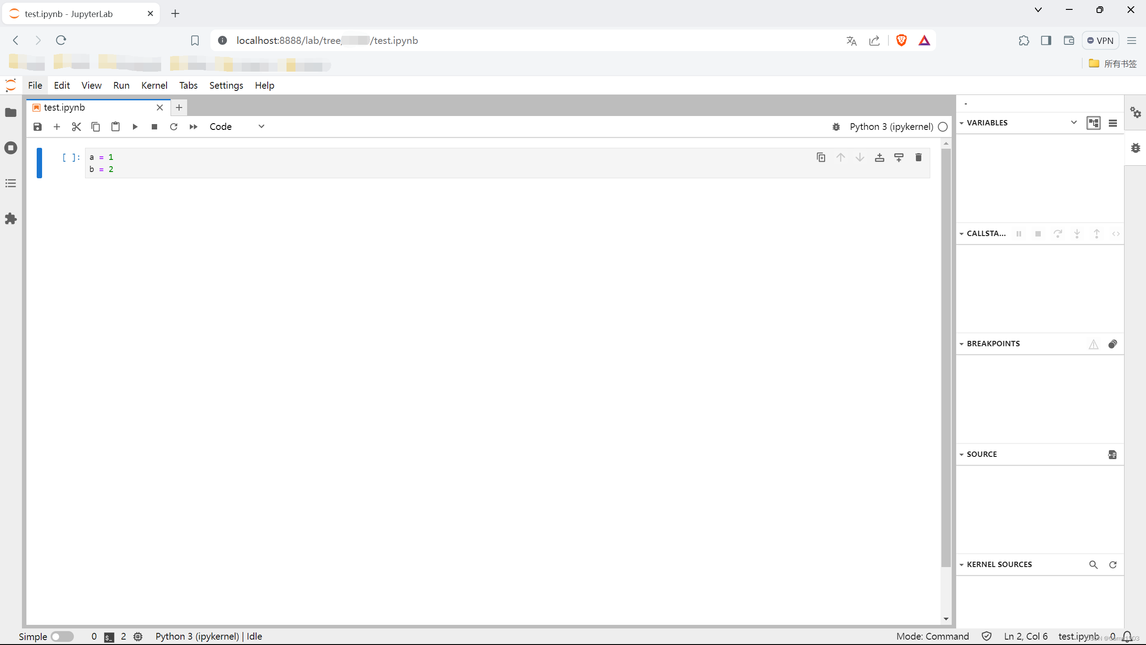
Task: Open a new launcher tab
Action: click(x=179, y=107)
